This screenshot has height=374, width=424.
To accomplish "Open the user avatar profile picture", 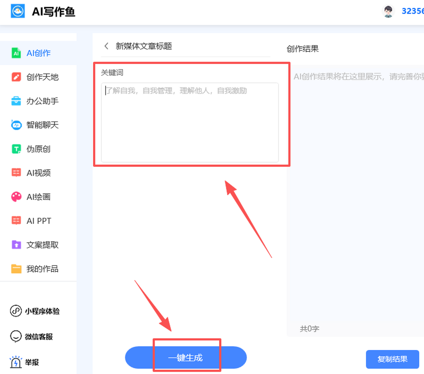I will [388, 11].
